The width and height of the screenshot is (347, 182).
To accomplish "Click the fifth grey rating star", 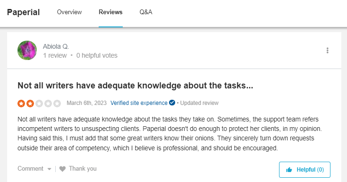I will 57,104.
